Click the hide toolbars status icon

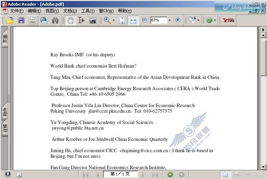click(19, 174)
